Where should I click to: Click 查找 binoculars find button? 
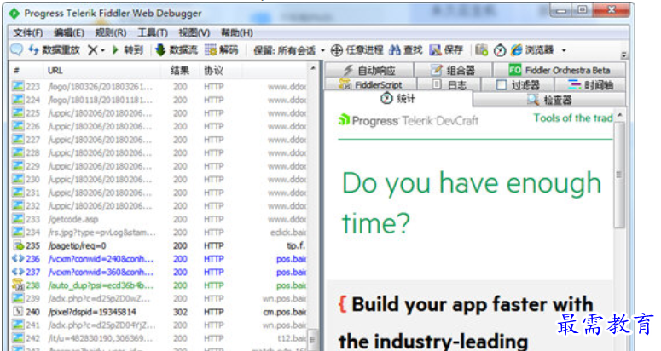(x=405, y=50)
